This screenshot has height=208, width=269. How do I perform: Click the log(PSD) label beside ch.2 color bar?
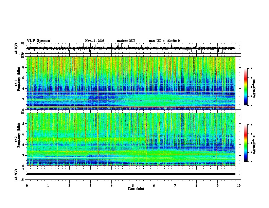tap(254, 144)
